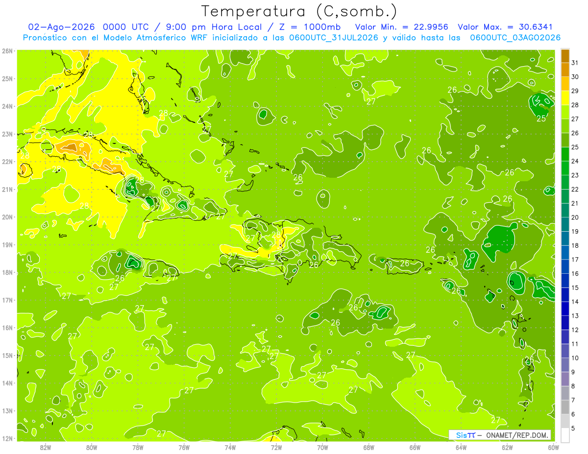Click the 'Valor Max. = 30.6341' readout
The image size is (588, 454).
(x=505, y=27)
